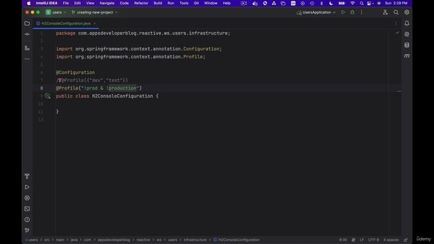This screenshot has height=244, width=434.
Task: Open the File menu
Action: (x=66, y=3)
